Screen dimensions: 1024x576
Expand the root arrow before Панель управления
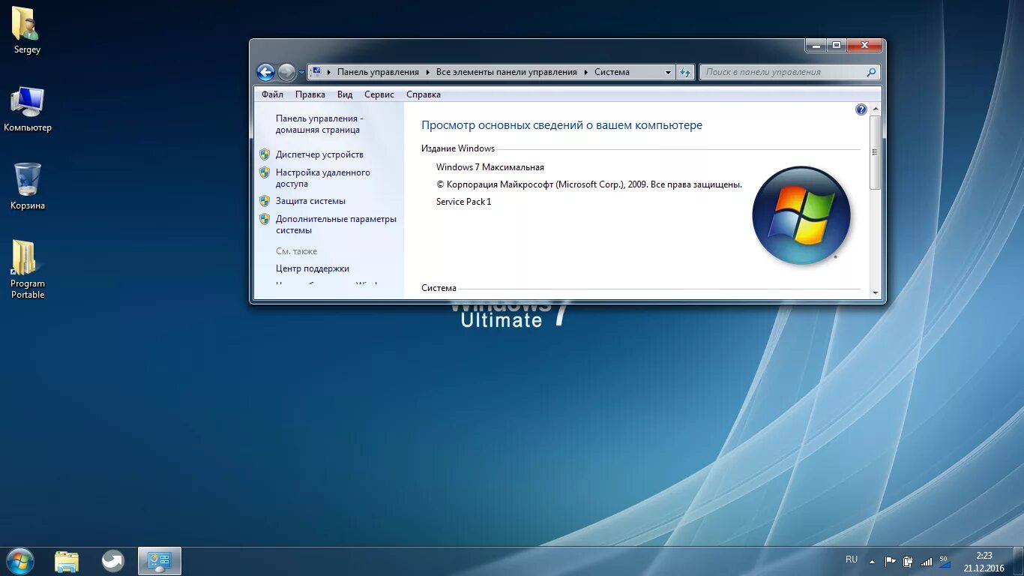[329, 72]
